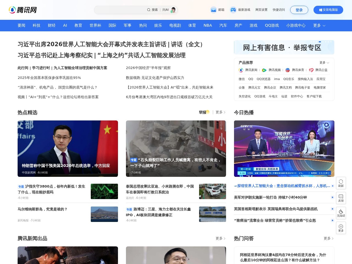Open the 特朗普称中国干预 news image
Image resolution: width=352 pixels, height=264 pixels.
tap(68, 148)
